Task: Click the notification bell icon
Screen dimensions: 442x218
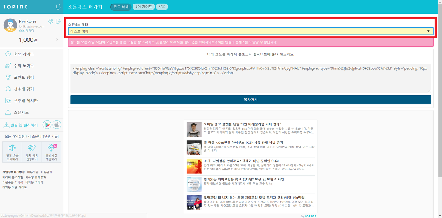Action: tap(58, 7)
